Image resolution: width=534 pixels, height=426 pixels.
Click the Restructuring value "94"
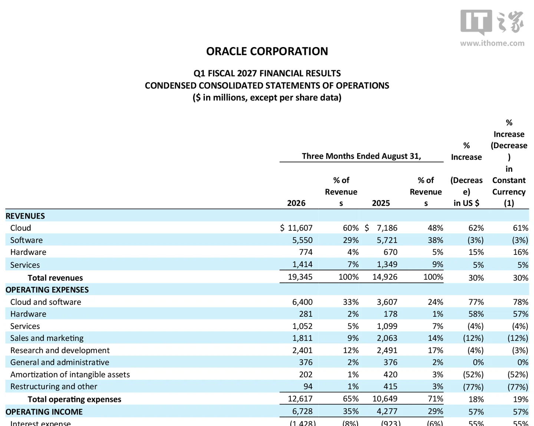pos(308,386)
